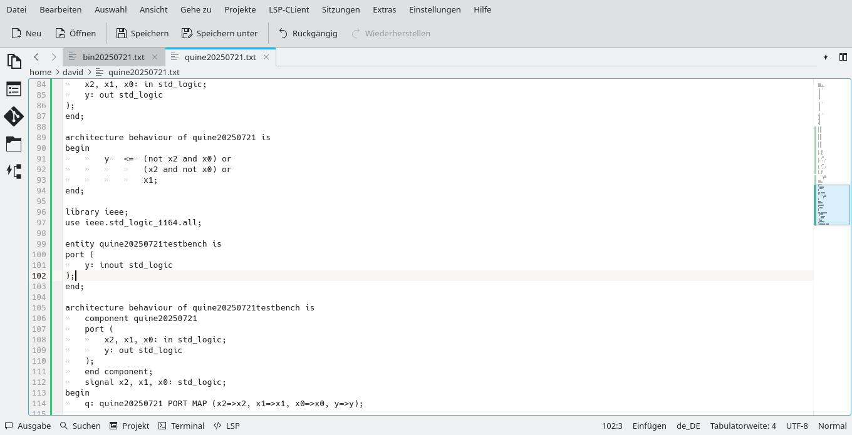Toggle the Terminal panel
Image resolution: width=852 pixels, height=435 pixels.
click(x=181, y=426)
